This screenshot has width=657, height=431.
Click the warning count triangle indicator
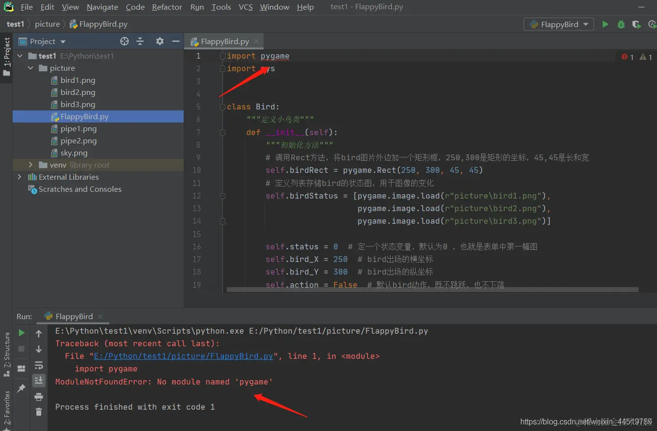coord(646,57)
